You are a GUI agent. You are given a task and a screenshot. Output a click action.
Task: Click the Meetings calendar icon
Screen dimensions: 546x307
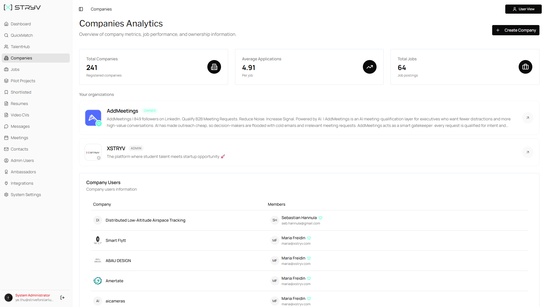[x=6, y=138]
